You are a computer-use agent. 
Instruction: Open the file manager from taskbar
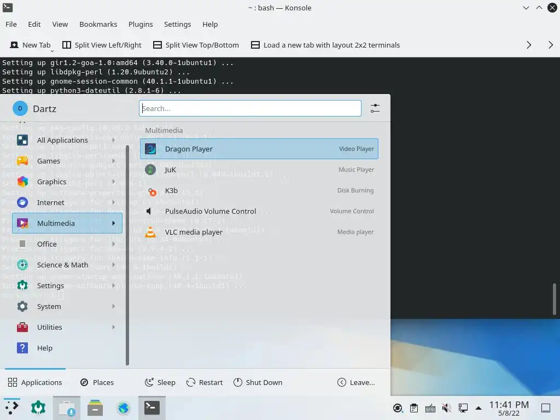[95, 407]
